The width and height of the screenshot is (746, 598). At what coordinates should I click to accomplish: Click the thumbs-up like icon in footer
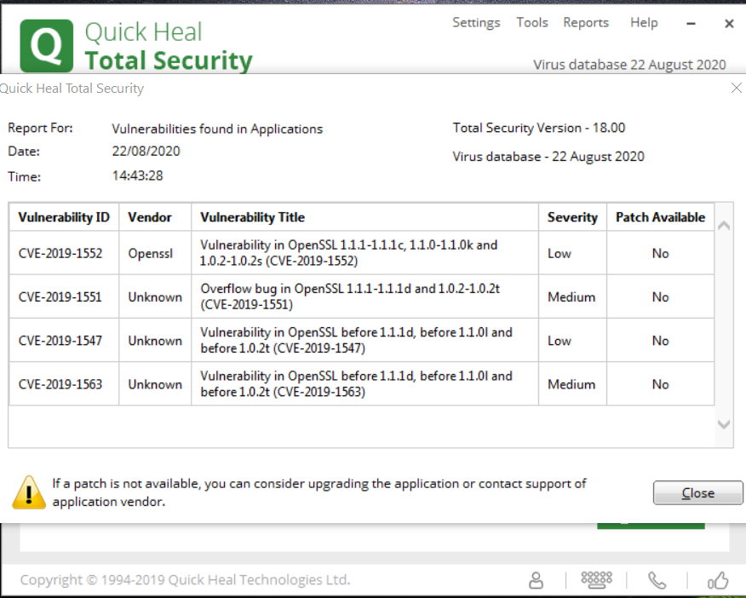pyautogui.click(x=718, y=580)
